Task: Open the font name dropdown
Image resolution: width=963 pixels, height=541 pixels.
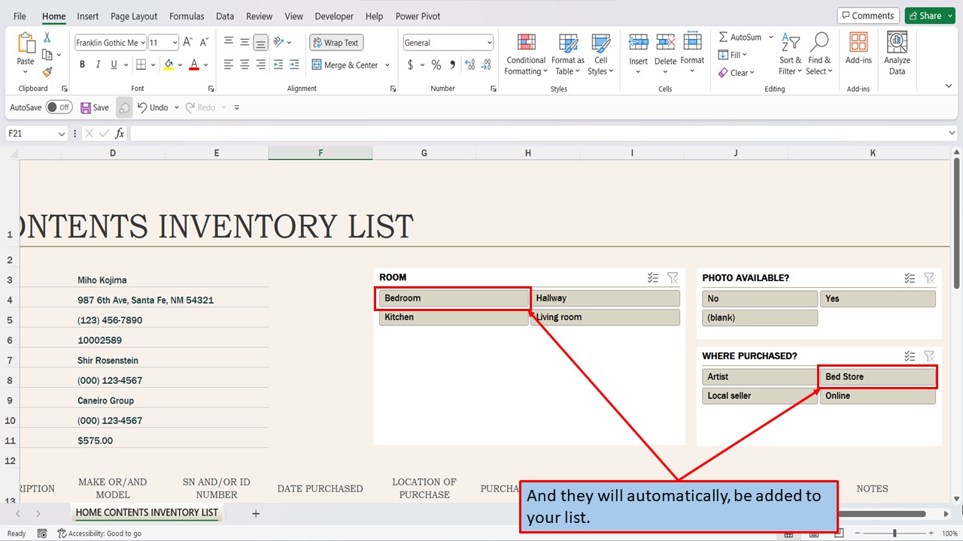Action: 143,42
